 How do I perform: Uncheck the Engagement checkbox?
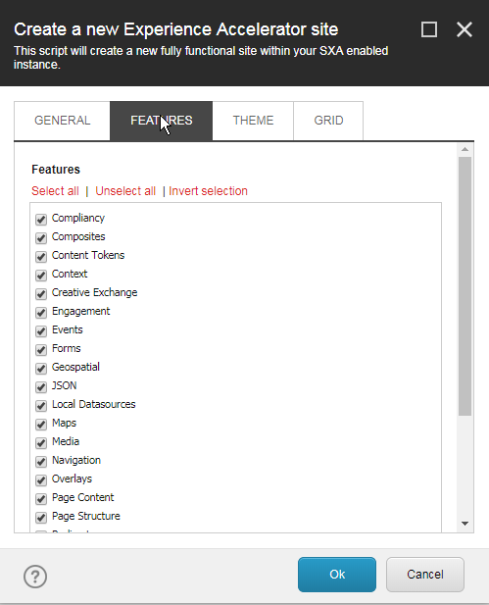point(41,312)
